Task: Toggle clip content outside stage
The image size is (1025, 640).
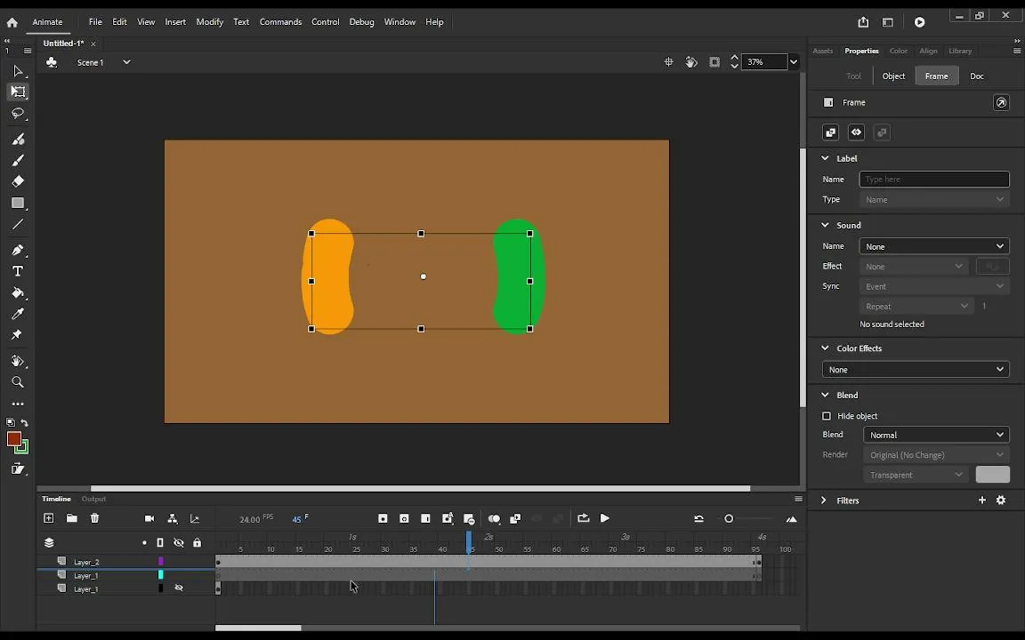Action: click(x=714, y=62)
